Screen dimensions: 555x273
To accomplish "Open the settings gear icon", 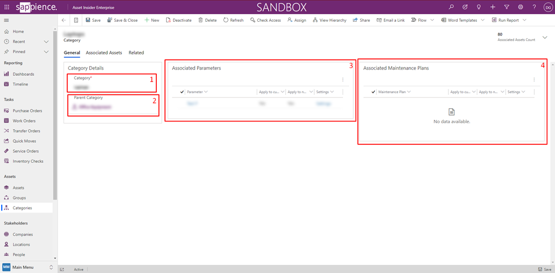I will pyautogui.click(x=520, y=7).
